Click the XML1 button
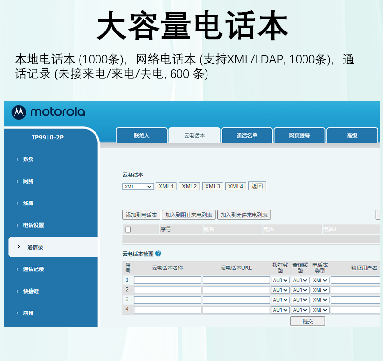The image size is (383, 361). pyautogui.click(x=166, y=187)
